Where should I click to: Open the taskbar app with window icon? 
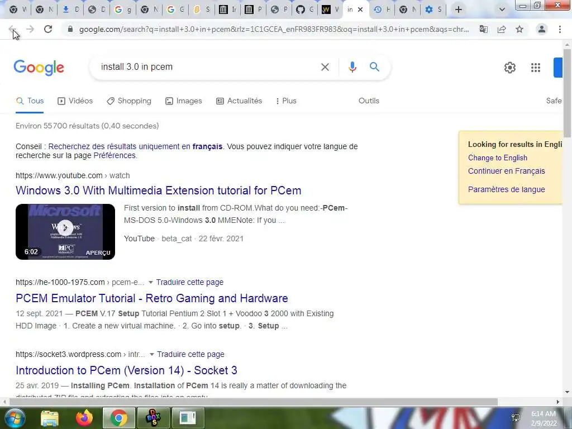click(188, 418)
